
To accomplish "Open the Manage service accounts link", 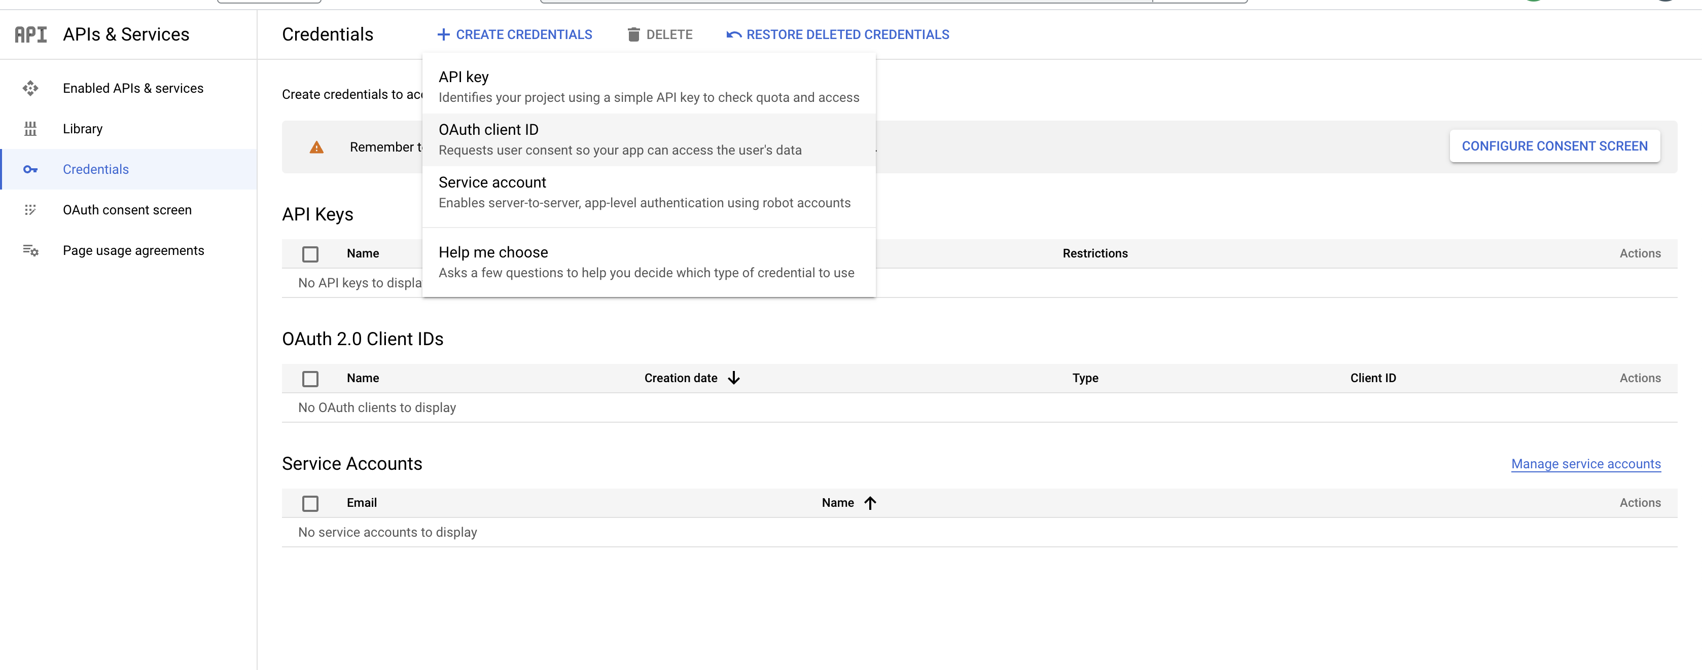I will click(x=1585, y=464).
